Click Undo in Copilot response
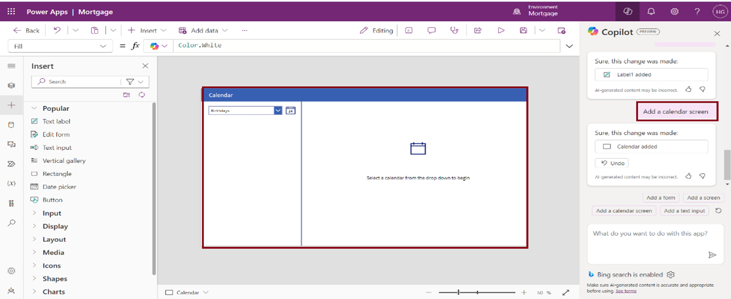Image resolution: width=731 pixels, height=299 pixels. (611, 163)
